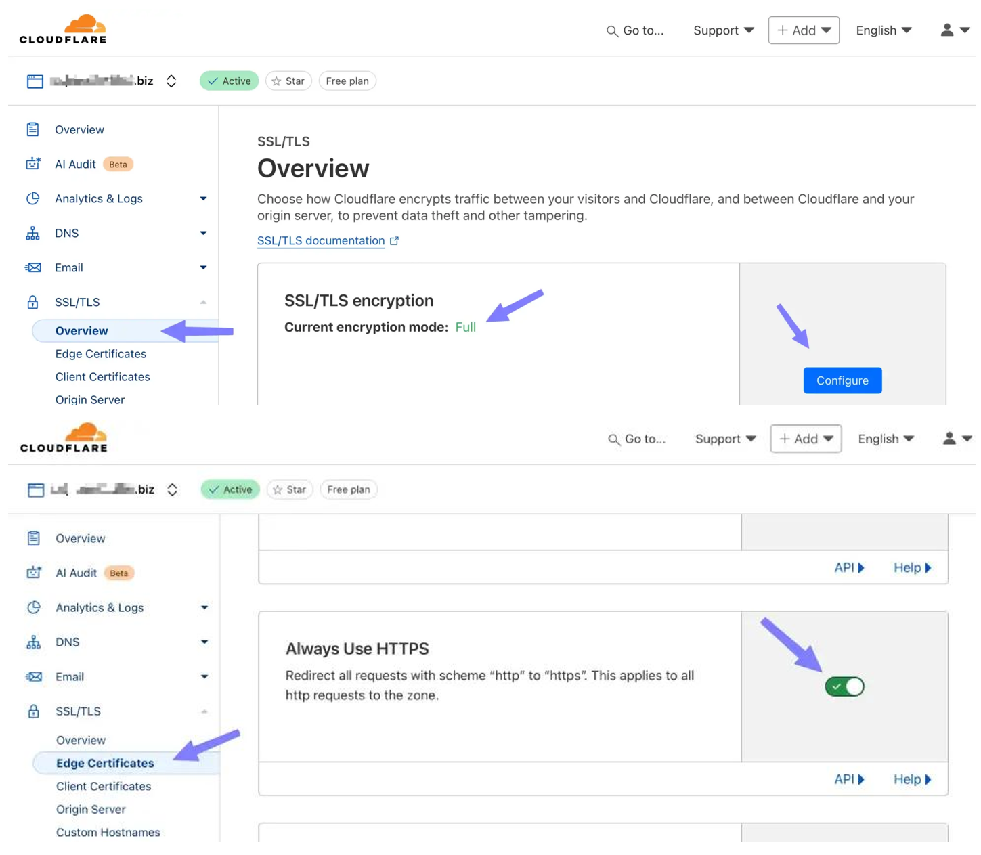Open Edge Certificates in top sidebar
This screenshot has width=981, height=855.
click(x=101, y=354)
